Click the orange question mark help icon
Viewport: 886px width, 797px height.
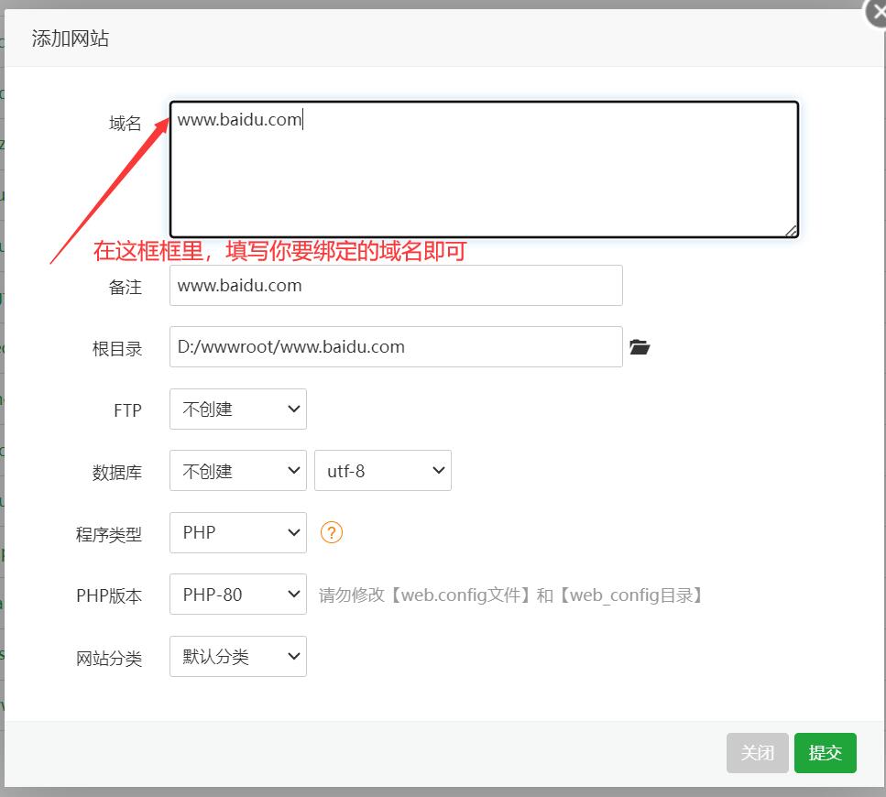pos(331,532)
